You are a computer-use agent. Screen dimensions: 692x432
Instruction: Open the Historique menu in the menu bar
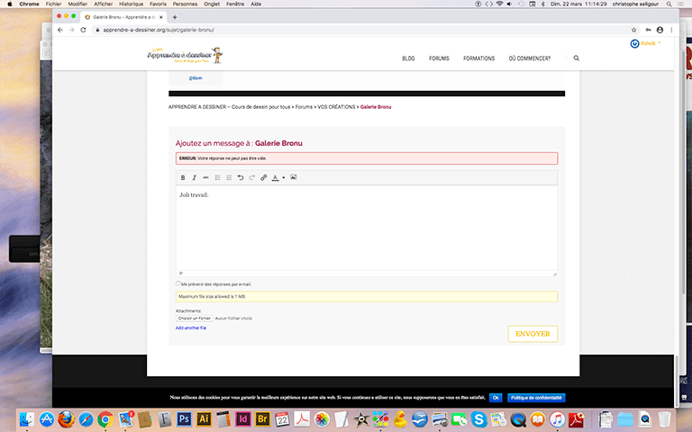131,4
